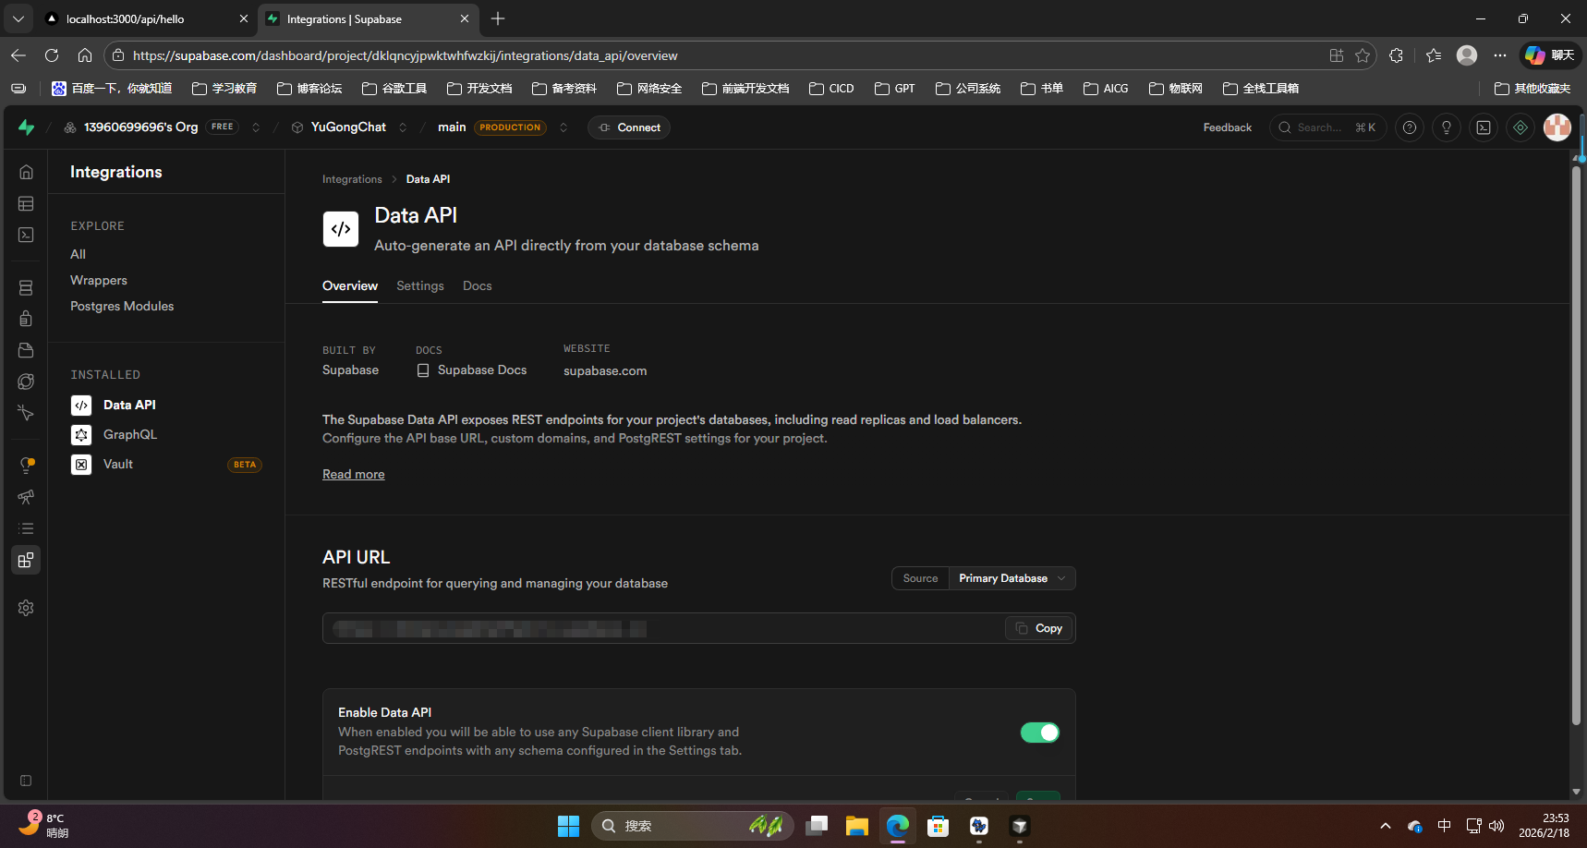The width and height of the screenshot is (1587, 848).
Task: Open Postgres Modules in Explore list
Action: pyautogui.click(x=122, y=306)
